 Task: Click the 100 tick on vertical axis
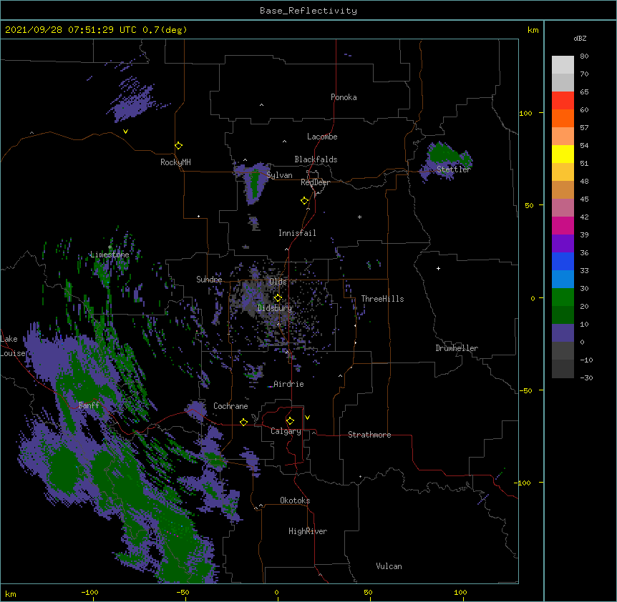coord(525,113)
